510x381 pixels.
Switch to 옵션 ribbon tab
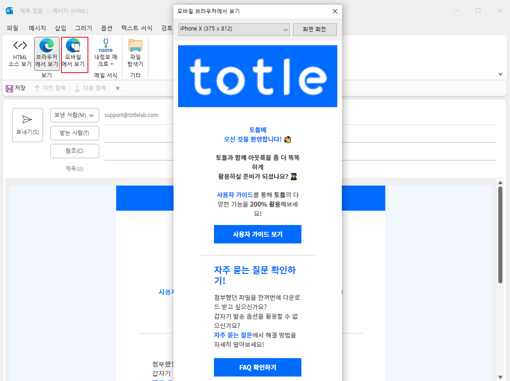pyautogui.click(x=107, y=28)
